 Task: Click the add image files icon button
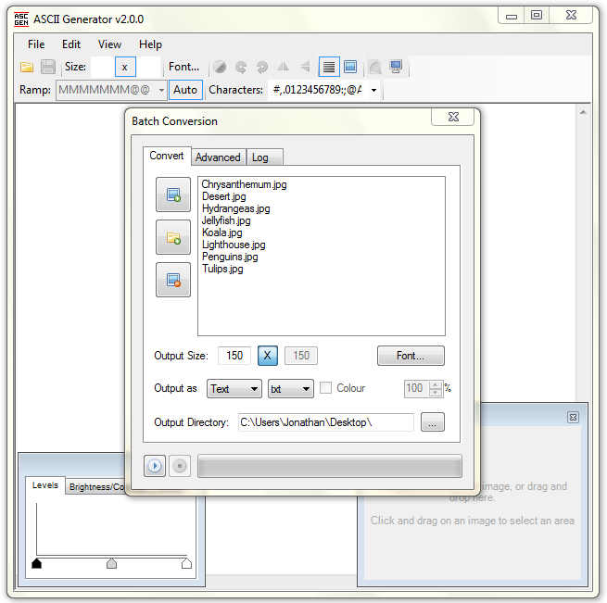point(173,195)
